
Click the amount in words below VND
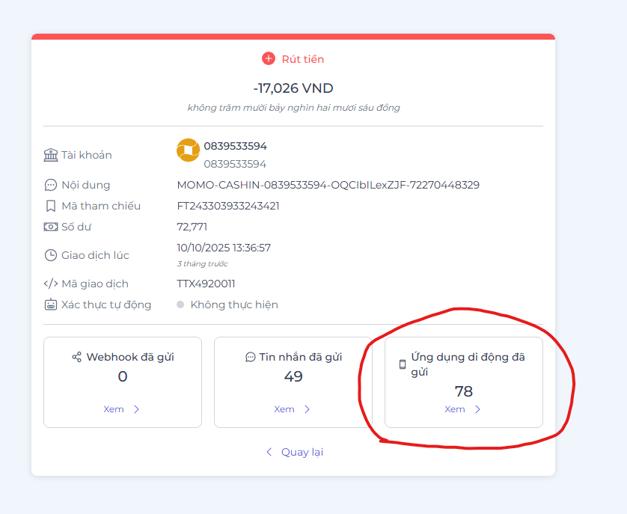pyautogui.click(x=293, y=108)
